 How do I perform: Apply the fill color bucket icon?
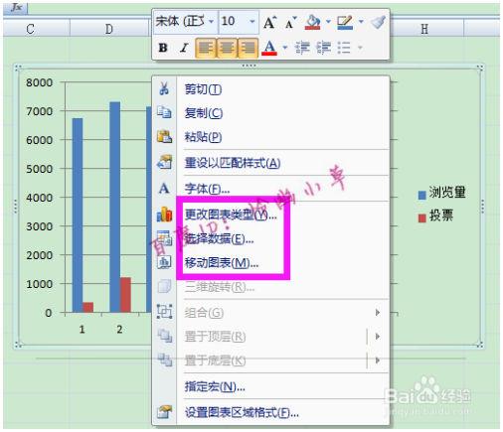313,22
